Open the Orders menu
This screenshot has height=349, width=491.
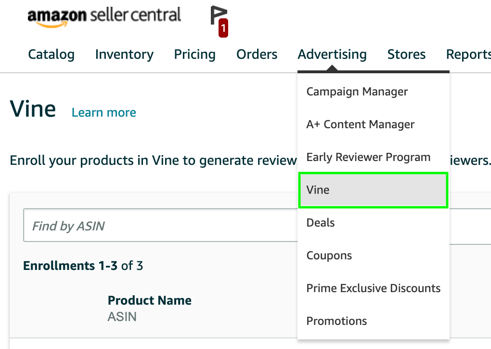(x=257, y=54)
